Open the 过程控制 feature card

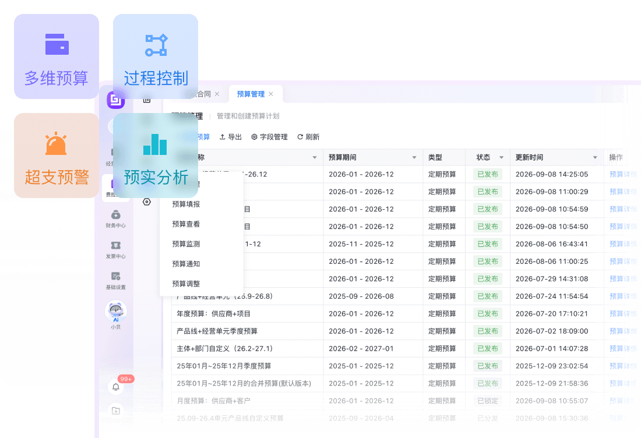click(x=156, y=56)
